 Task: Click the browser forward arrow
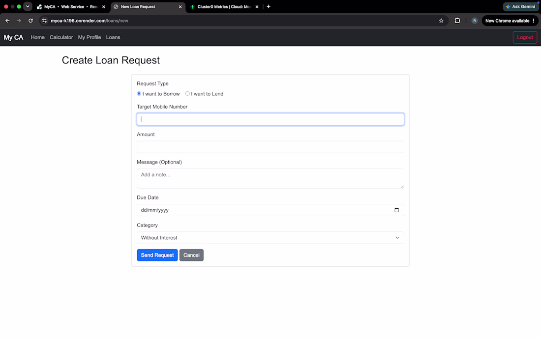pyautogui.click(x=19, y=21)
